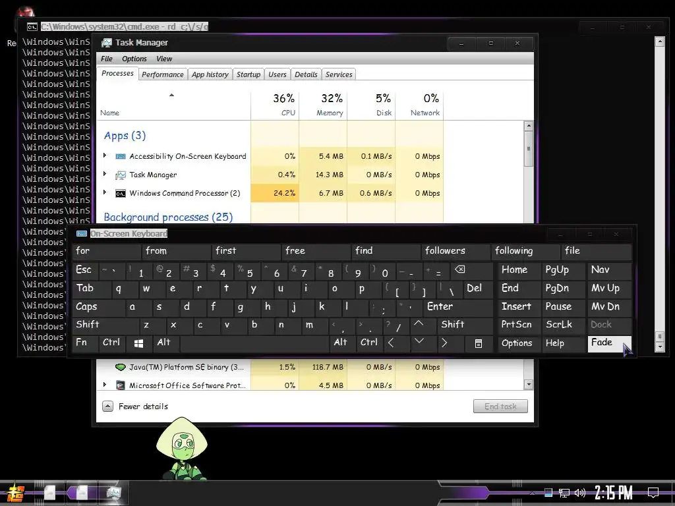Screen dimensions: 675x506
Task: Click the Task Manager vertical scrollbar thumb
Action: tap(529, 149)
